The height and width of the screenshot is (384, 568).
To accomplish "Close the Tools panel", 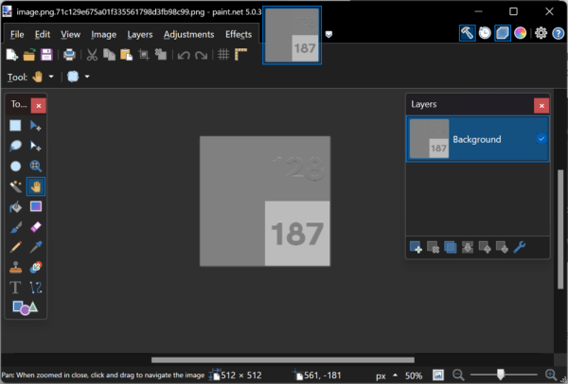I will pos(39,106).
